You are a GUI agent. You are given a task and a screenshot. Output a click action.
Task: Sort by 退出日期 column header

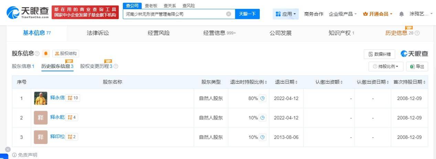(286, 82)
